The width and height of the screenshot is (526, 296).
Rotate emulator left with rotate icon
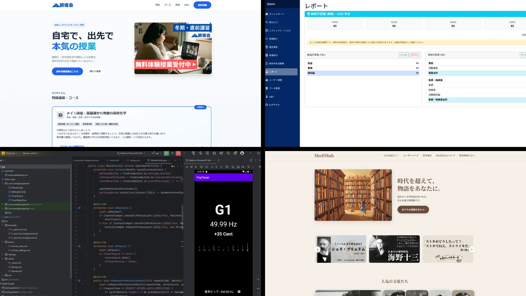[202, 167]
